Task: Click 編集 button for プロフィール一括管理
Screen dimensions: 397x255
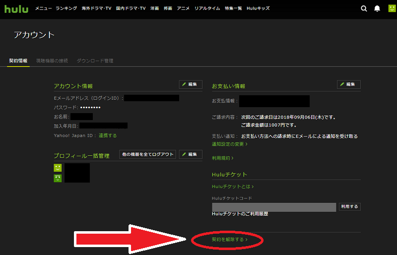Action: tap(191, 154)
